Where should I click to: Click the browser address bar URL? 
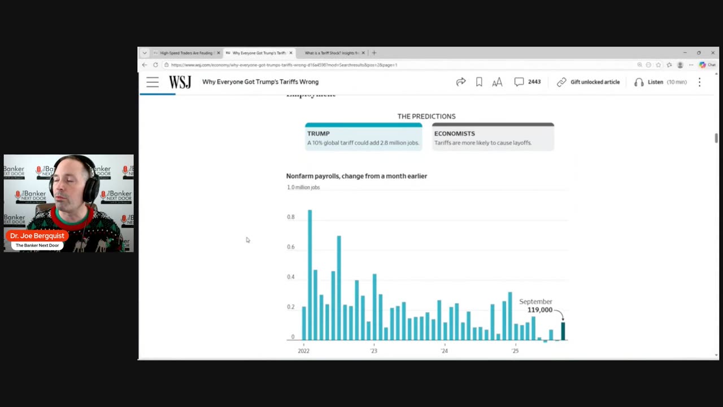pyautogui.click(x=284, y=65)
